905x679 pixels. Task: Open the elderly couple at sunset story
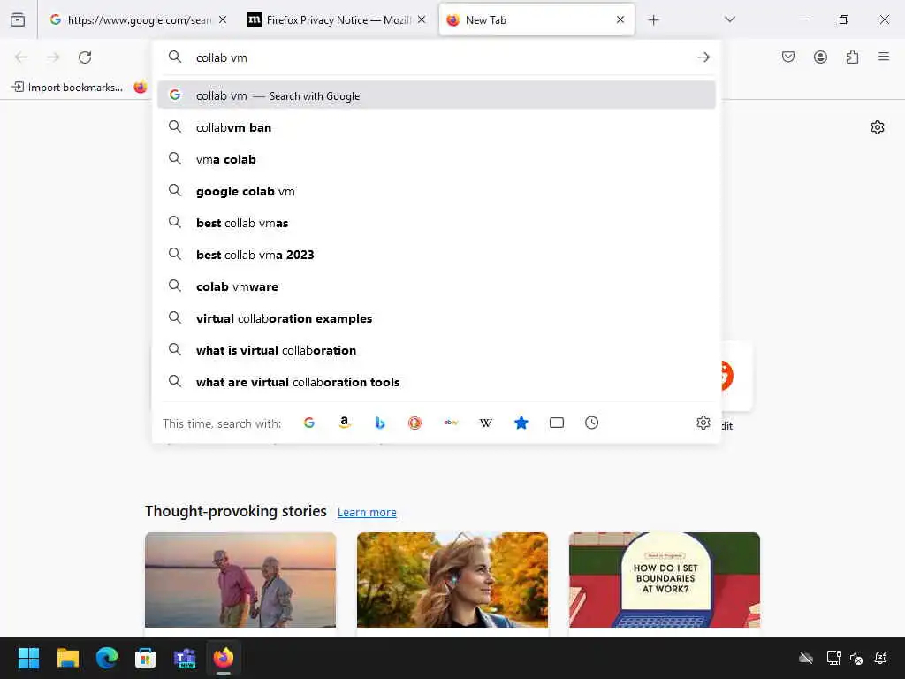click(240, 580)
